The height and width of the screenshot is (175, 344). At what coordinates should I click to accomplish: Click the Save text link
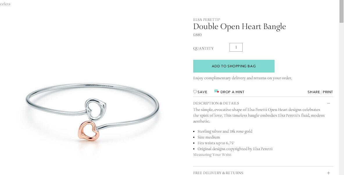pyautogui.click(x=202, y=92)
